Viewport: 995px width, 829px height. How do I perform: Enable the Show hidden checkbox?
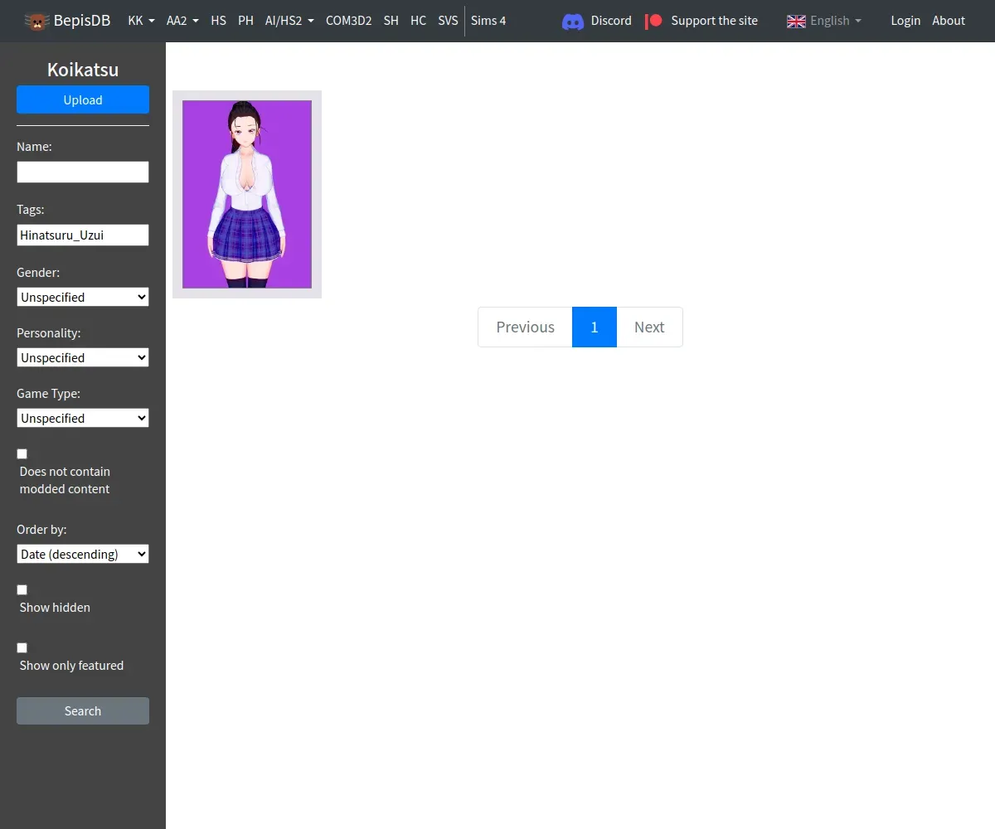click(x=22, y=589)
